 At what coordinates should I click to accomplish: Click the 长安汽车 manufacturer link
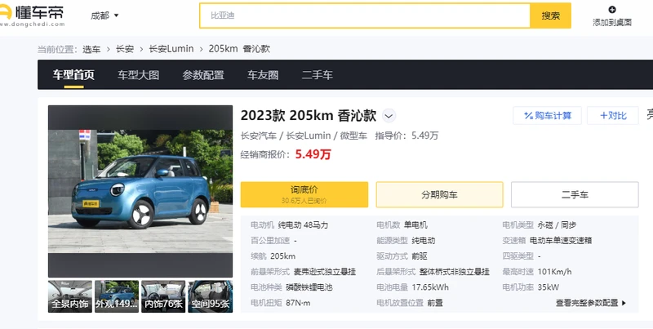click(258, 136)
